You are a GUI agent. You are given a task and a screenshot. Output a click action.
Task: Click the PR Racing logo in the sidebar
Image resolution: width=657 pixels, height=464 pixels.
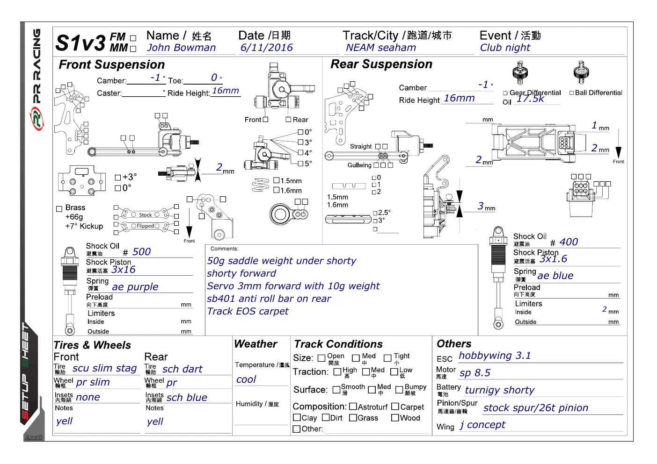36,79
